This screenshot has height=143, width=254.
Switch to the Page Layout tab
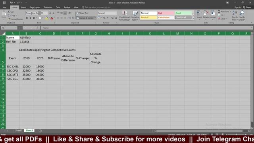click(x=35, y=8)
